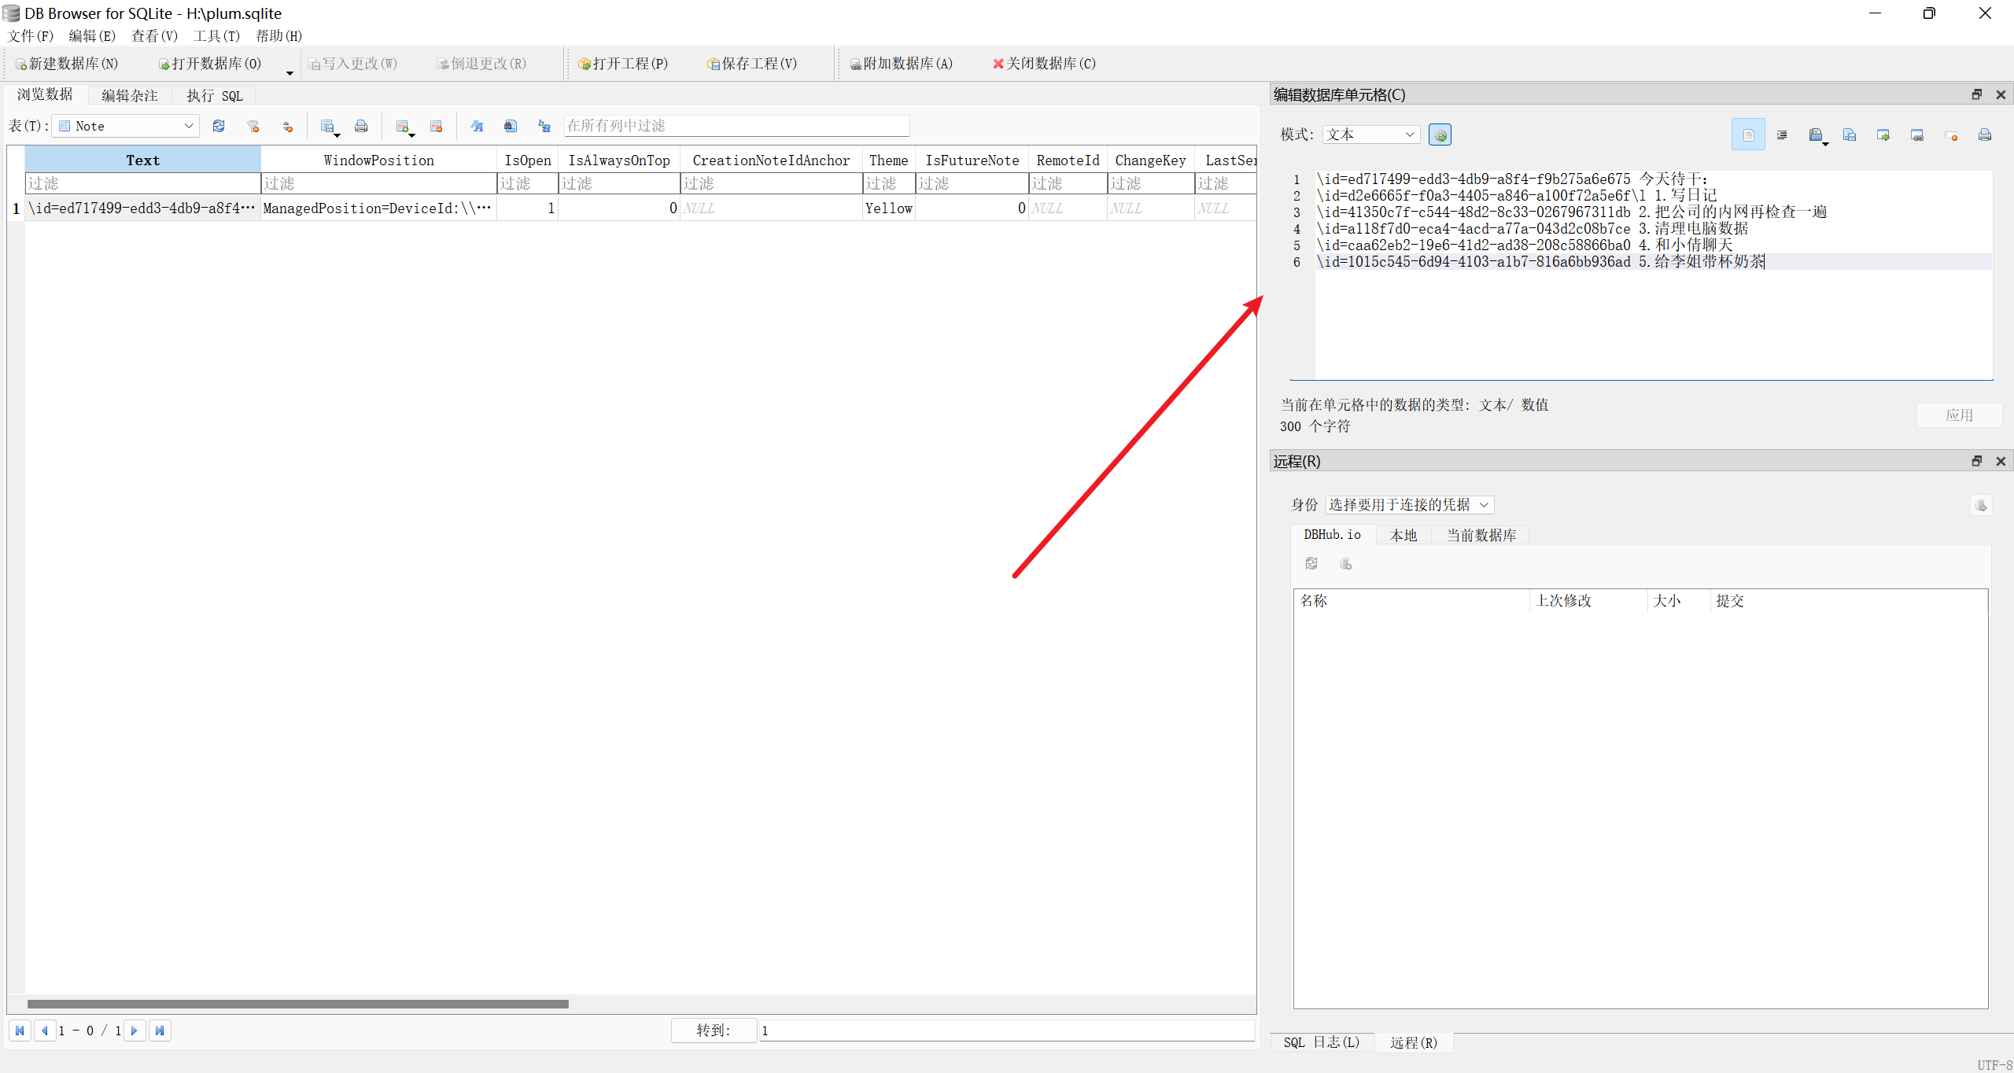Toggle word wrap in cell editor
The height and width of the screenshot is (1073, 2014).
1748,135
